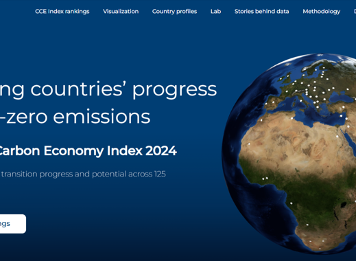This screenshot has height=261, width=356.
Task: Click the 'transition progress and potential across 125' text
Action: 83,174
